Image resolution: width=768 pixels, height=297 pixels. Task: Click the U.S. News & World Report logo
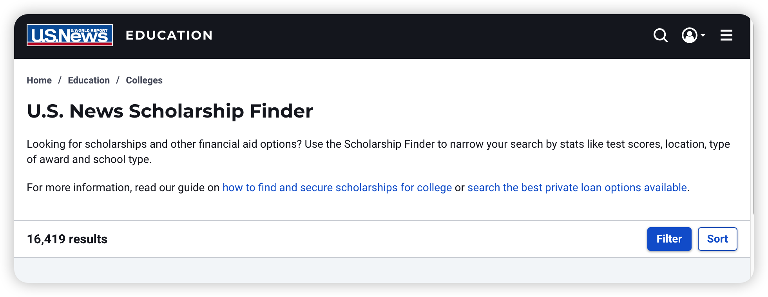(70, 35)
